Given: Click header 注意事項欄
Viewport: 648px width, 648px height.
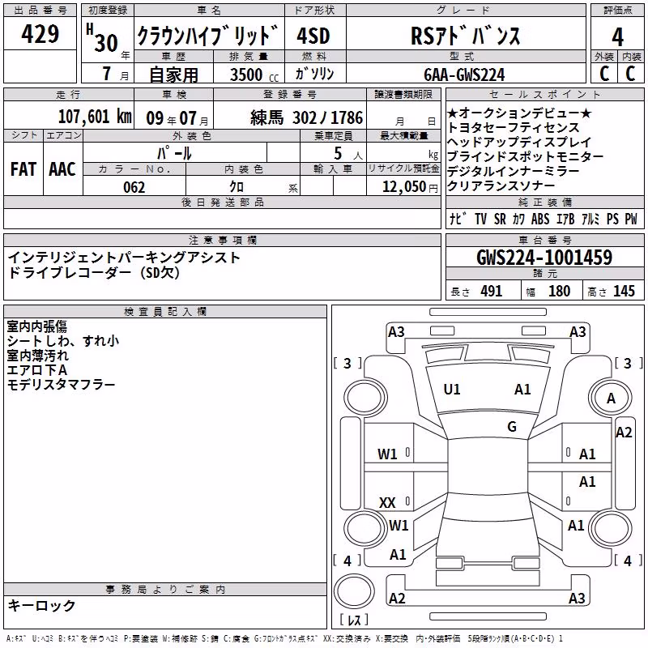Looking at the screenshot, I should tap(223, 241).
